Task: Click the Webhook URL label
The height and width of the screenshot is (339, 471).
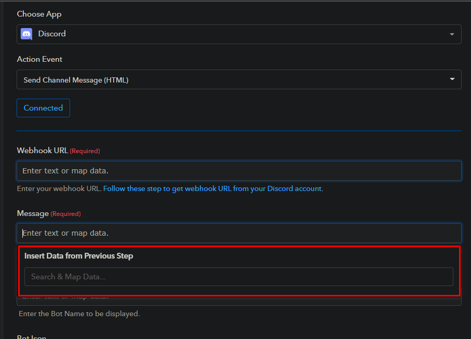Action: 43,151
